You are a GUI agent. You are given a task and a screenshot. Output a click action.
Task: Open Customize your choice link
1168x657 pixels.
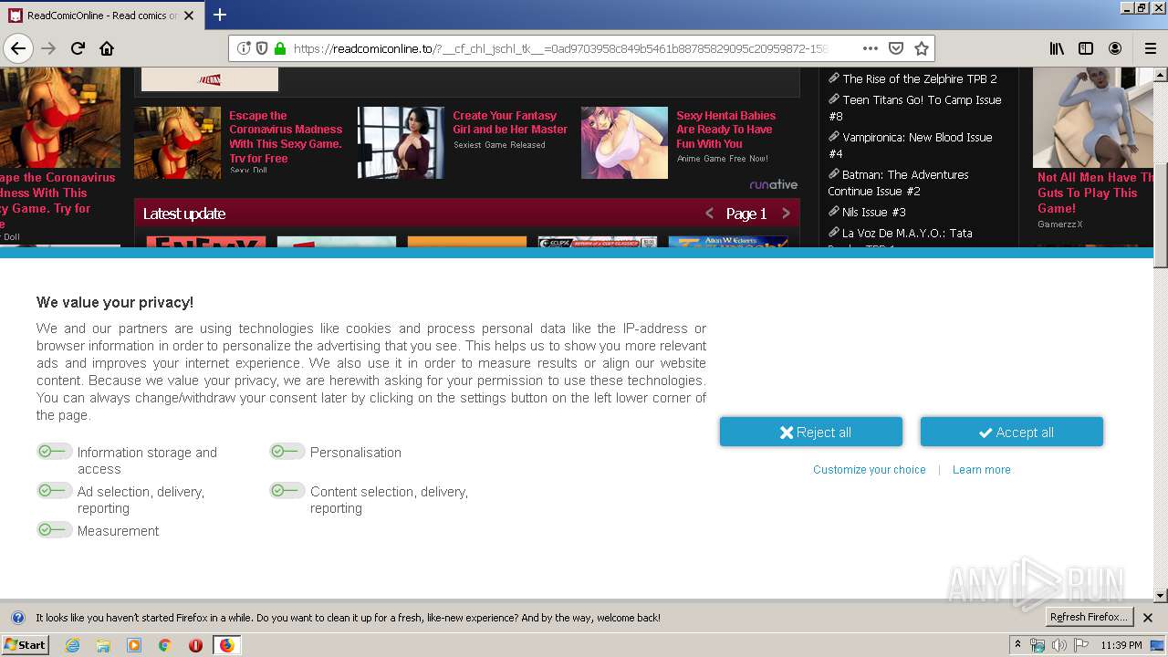[x=870, y=470]
